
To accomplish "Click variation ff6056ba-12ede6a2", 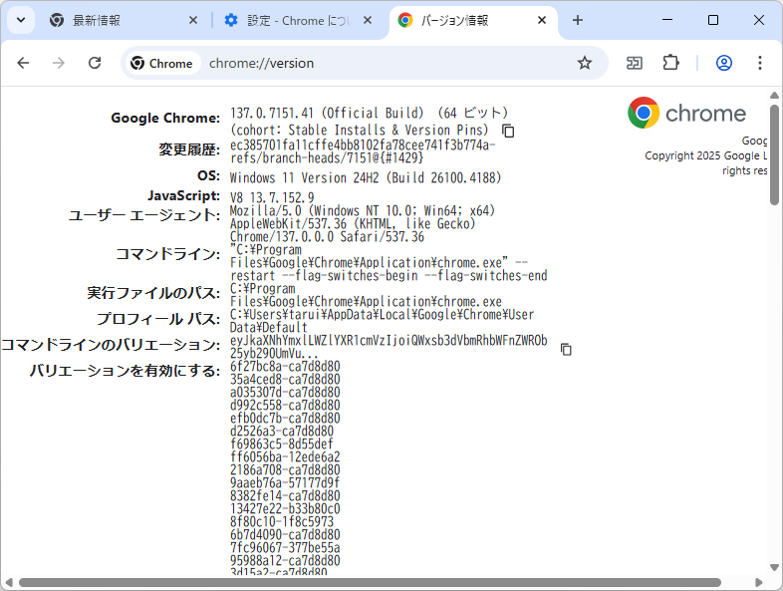I will coord(285,457).
